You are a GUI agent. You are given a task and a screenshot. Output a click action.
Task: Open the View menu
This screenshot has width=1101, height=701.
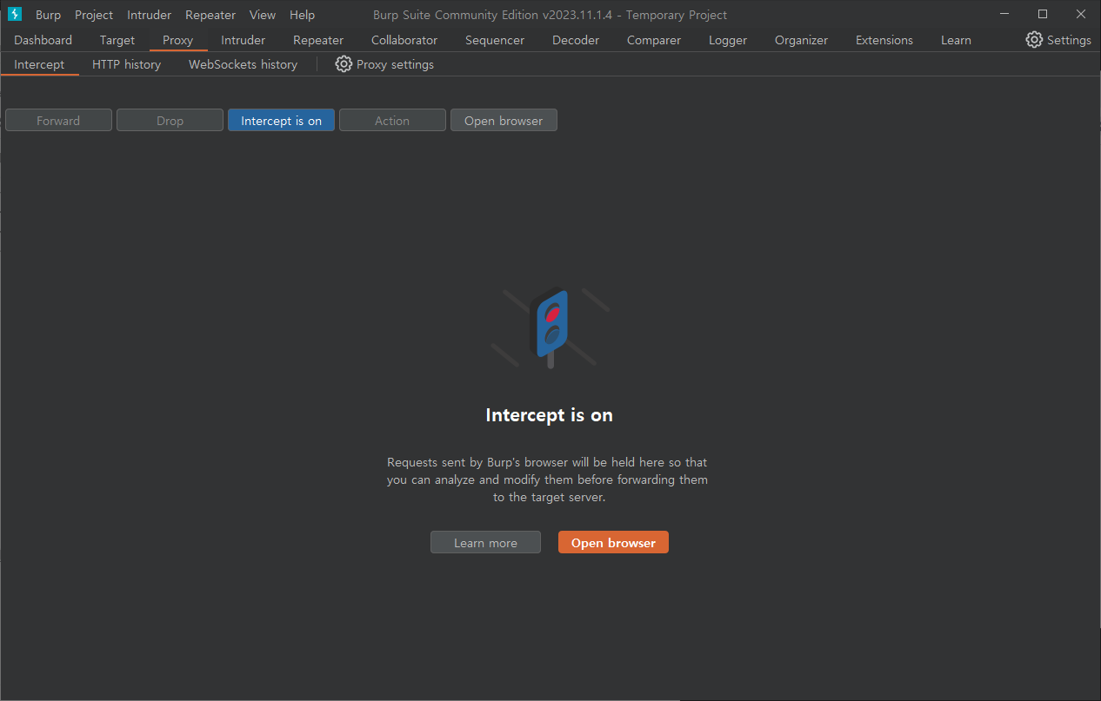click(262, 15)
